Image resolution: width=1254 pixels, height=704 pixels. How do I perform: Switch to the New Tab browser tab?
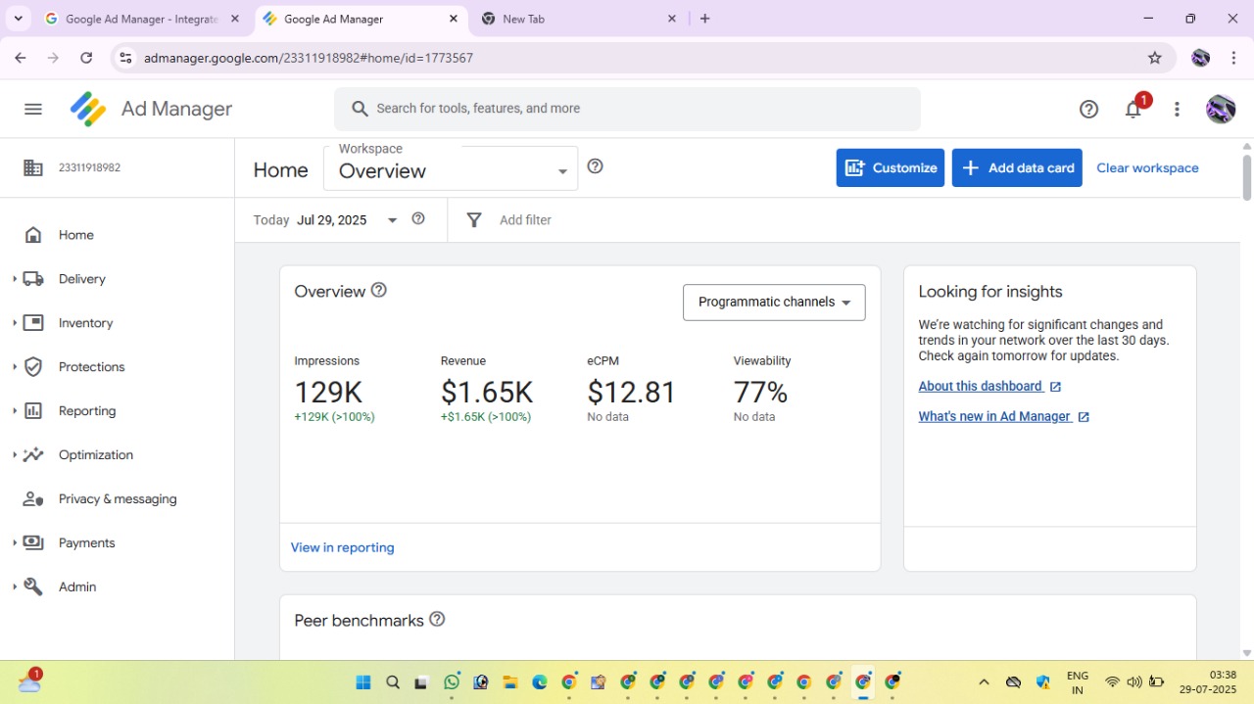[578, 19]
